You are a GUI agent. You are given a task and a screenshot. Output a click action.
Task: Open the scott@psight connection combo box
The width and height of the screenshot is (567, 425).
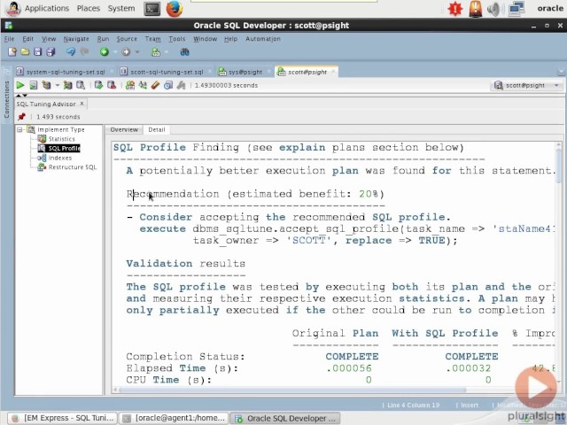[x=526, y=85]
